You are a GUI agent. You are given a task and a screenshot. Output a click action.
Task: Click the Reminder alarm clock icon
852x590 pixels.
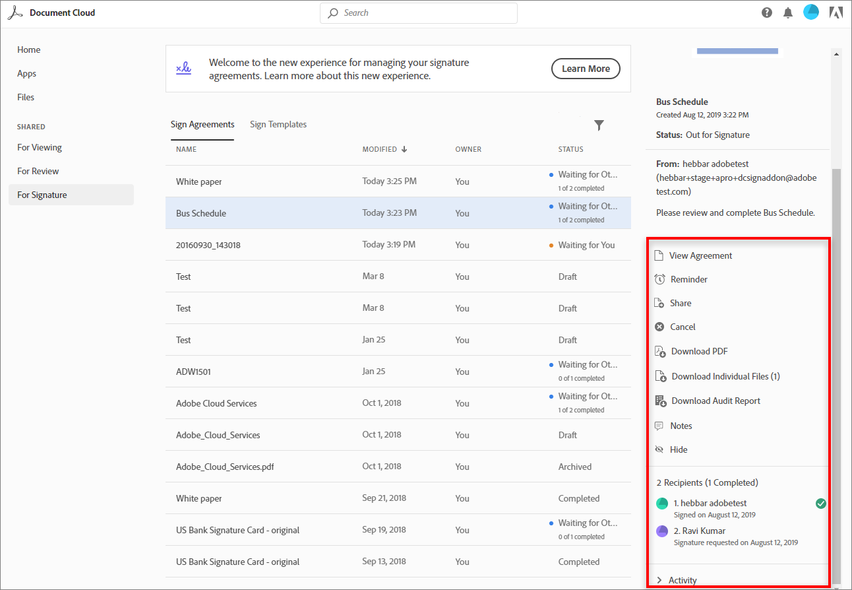click(659, 279)
